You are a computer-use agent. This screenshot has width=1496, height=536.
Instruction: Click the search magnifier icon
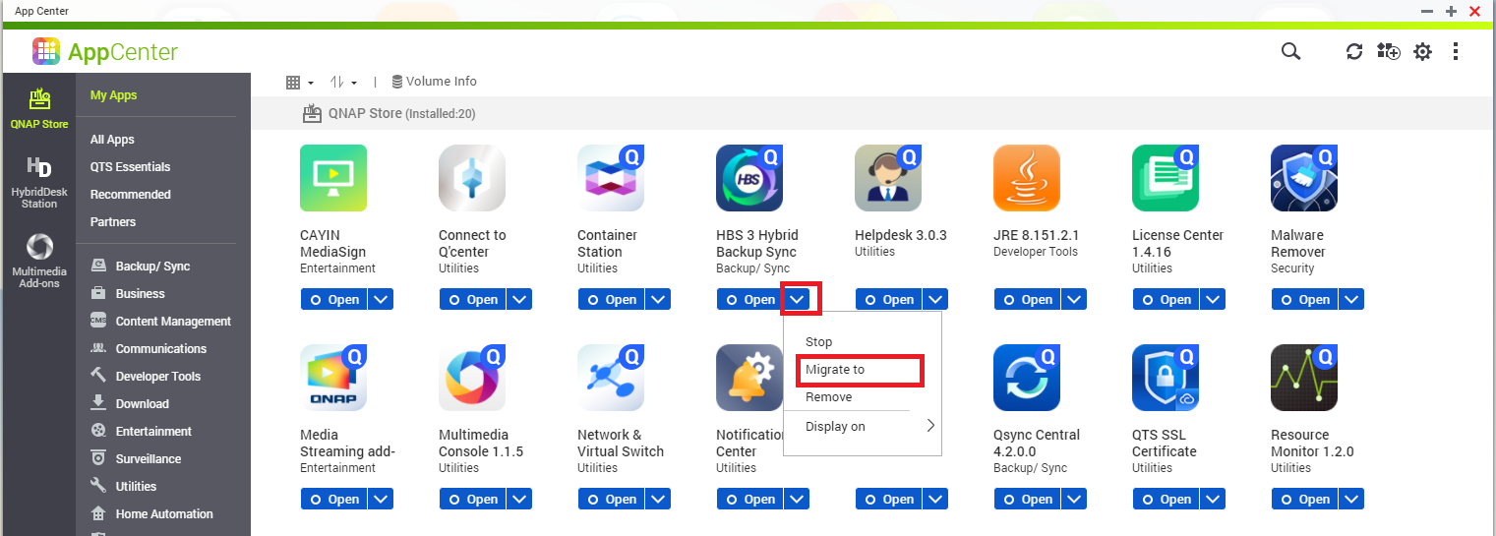tap(1290, 52)
